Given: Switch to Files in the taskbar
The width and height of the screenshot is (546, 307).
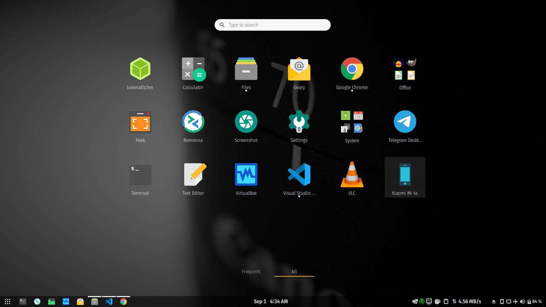Looking at the screenshot, I should pyautogui.click(x=95, y=302).
